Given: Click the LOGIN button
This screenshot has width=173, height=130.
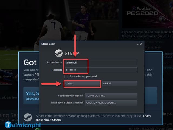Looking at the screenshot, I should (x=82, y=83).
